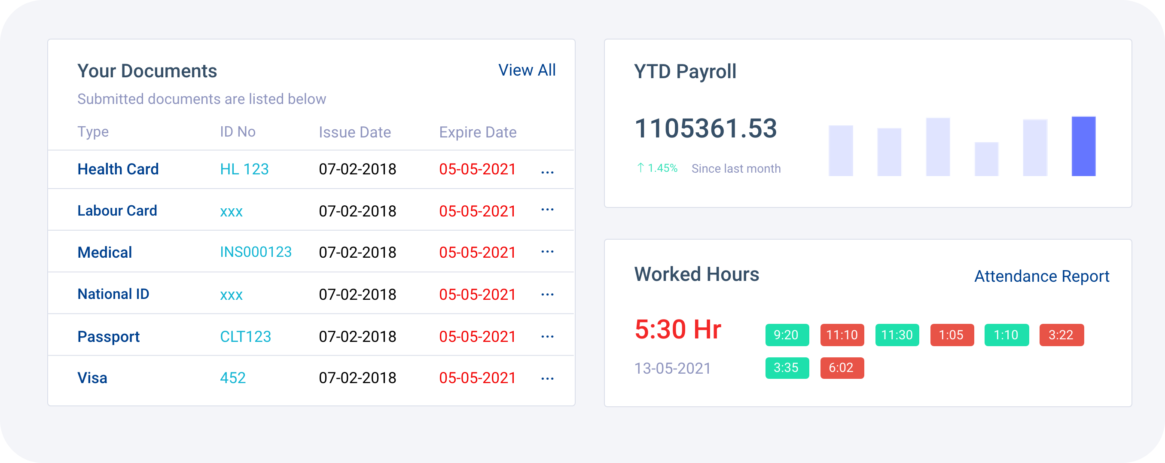Click the dark blue highlighted payroll bar

pyautogui.click(x=1083, y=146)
